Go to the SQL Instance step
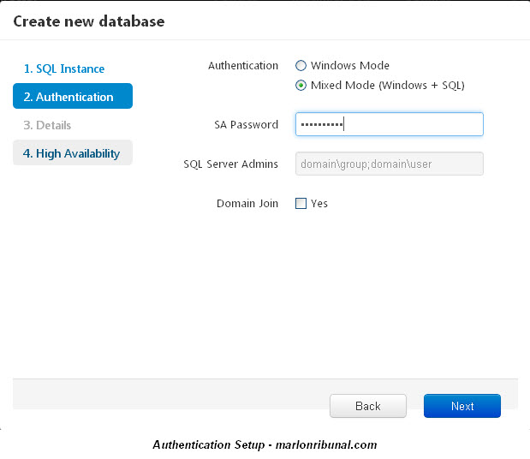 (64, 69)
